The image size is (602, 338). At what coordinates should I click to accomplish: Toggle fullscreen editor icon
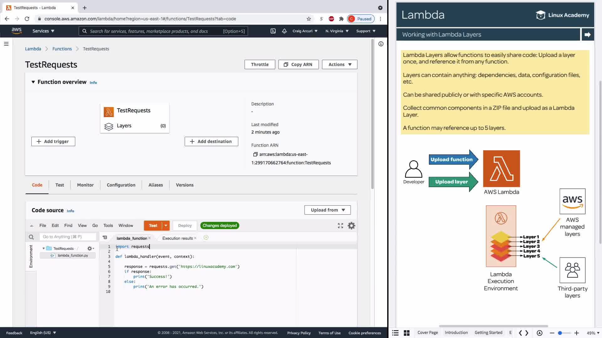click(340, 226)
